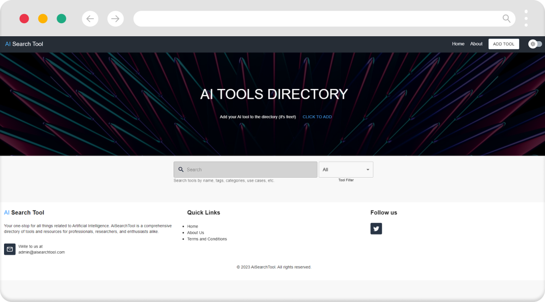Click the yellow window minimize dot
This screenshot has height=302, width=545.
pos(43,19)
